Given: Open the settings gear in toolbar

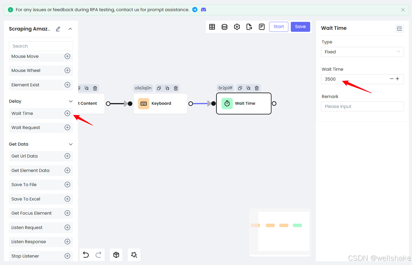Looking at the screenshot, I should (x=237, y=27).
